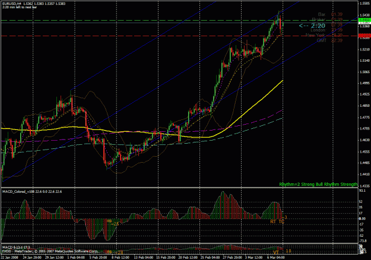Click the orange 'VT' label in bottom window
The width and height of the screenshot is (371, 260).
point(276,252)
